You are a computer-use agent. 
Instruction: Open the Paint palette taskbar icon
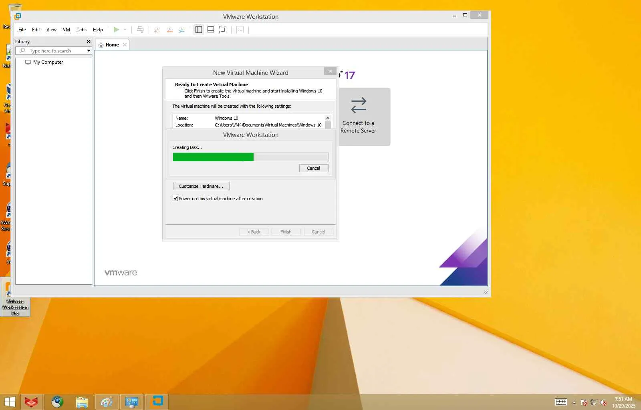click(x=107, y=402)
